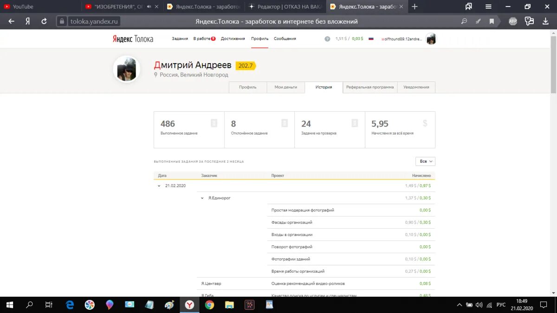Open the bookmark flag icon in address bar
557x313 pixels.
(492, 21)
